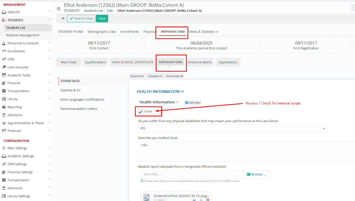Delete the uploaded file via trash icon

tap(208, 200)
